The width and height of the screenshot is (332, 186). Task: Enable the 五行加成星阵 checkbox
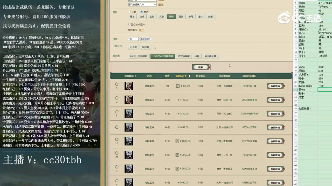click(x=130, y=24)
